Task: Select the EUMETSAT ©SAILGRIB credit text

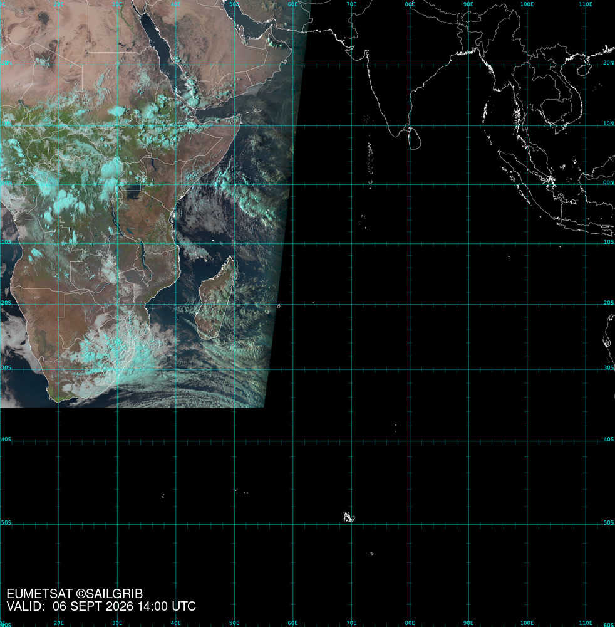Action: pyautogui.click(x=75, y=594)
